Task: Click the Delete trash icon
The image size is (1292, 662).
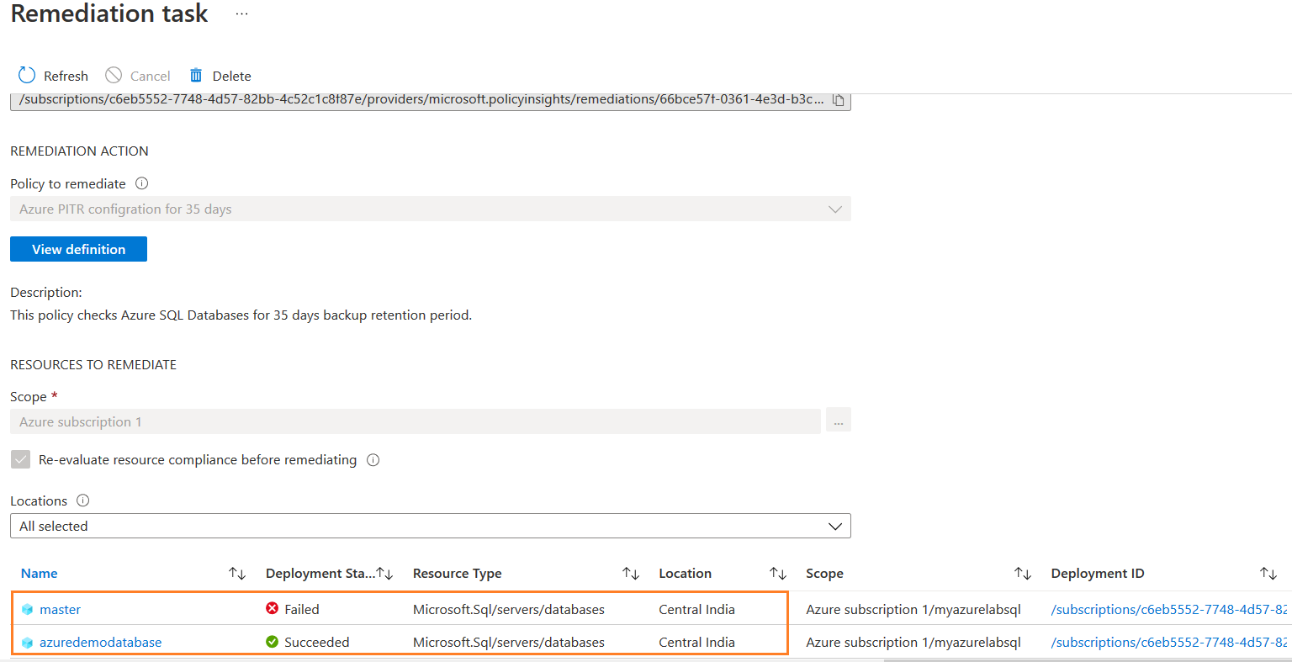Action: (x=196, y=76)
